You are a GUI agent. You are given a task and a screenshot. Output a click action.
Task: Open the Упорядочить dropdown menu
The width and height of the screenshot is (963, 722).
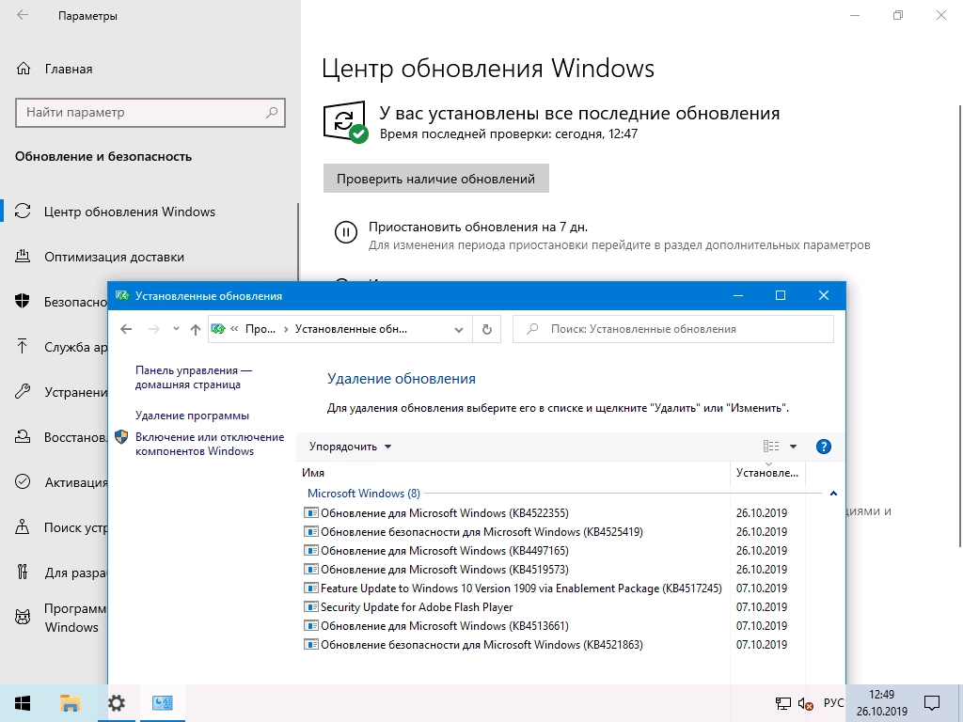pyautogui.click(x=350, y=447)
